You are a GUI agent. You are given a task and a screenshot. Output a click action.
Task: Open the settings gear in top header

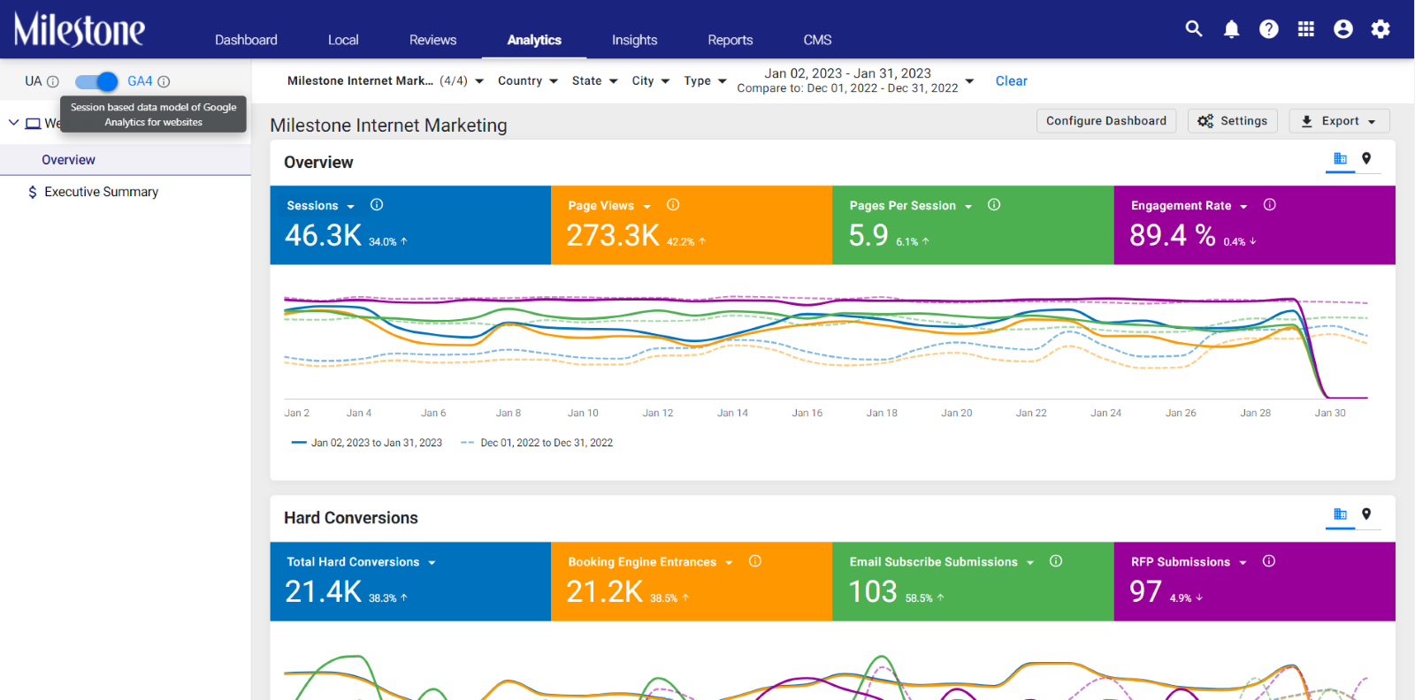click(x=1381, y=29)
